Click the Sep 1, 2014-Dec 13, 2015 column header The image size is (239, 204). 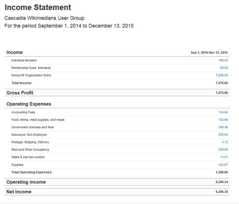click(209, 53)
